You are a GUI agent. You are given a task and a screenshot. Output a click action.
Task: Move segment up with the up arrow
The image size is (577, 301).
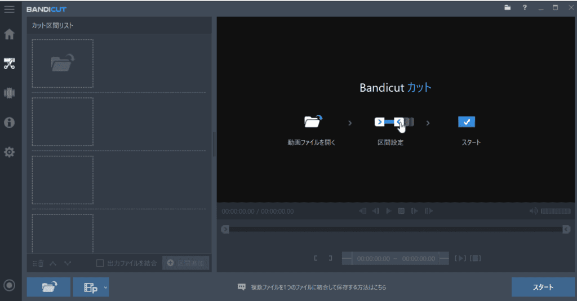click(x=53, y=263)
